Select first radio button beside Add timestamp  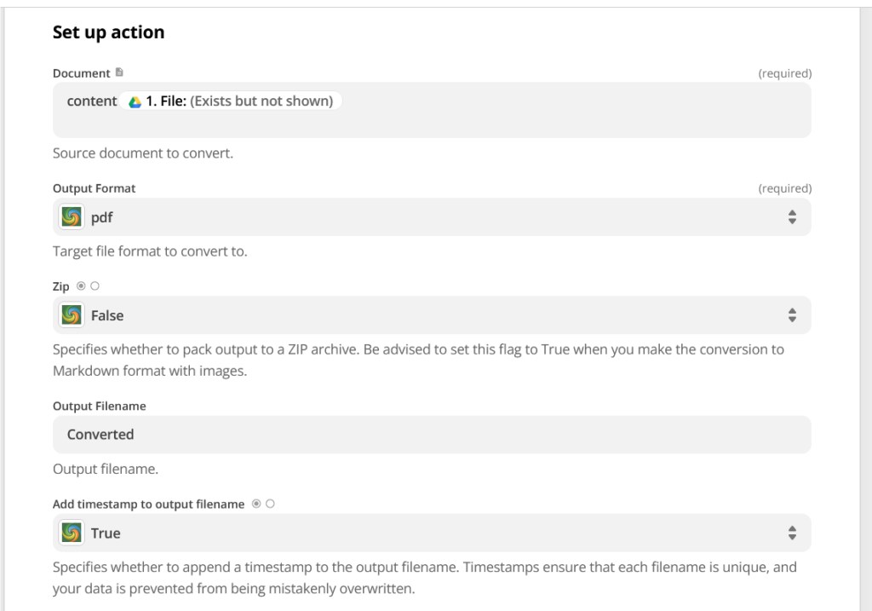click(256, 504)
